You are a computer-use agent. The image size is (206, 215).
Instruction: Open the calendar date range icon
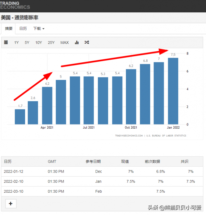(6, 43)
